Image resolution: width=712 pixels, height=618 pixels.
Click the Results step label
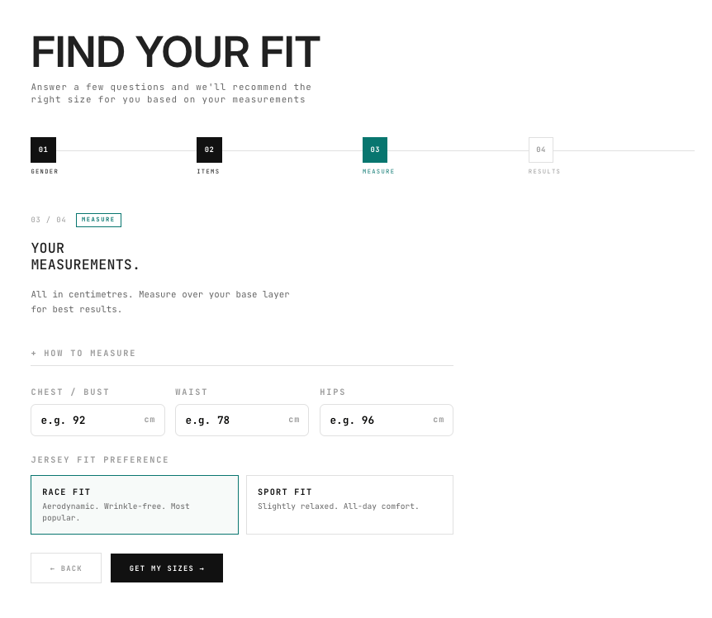click(544, 172)
